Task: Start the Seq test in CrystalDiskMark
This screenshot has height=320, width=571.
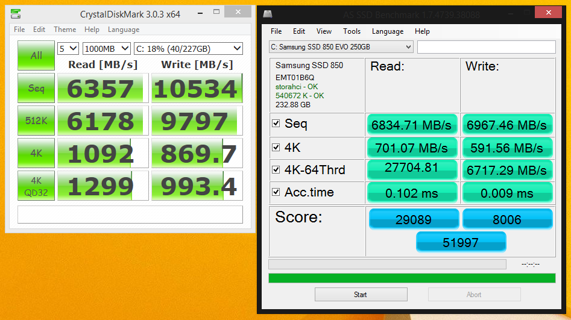Action: tap(36, 89)
